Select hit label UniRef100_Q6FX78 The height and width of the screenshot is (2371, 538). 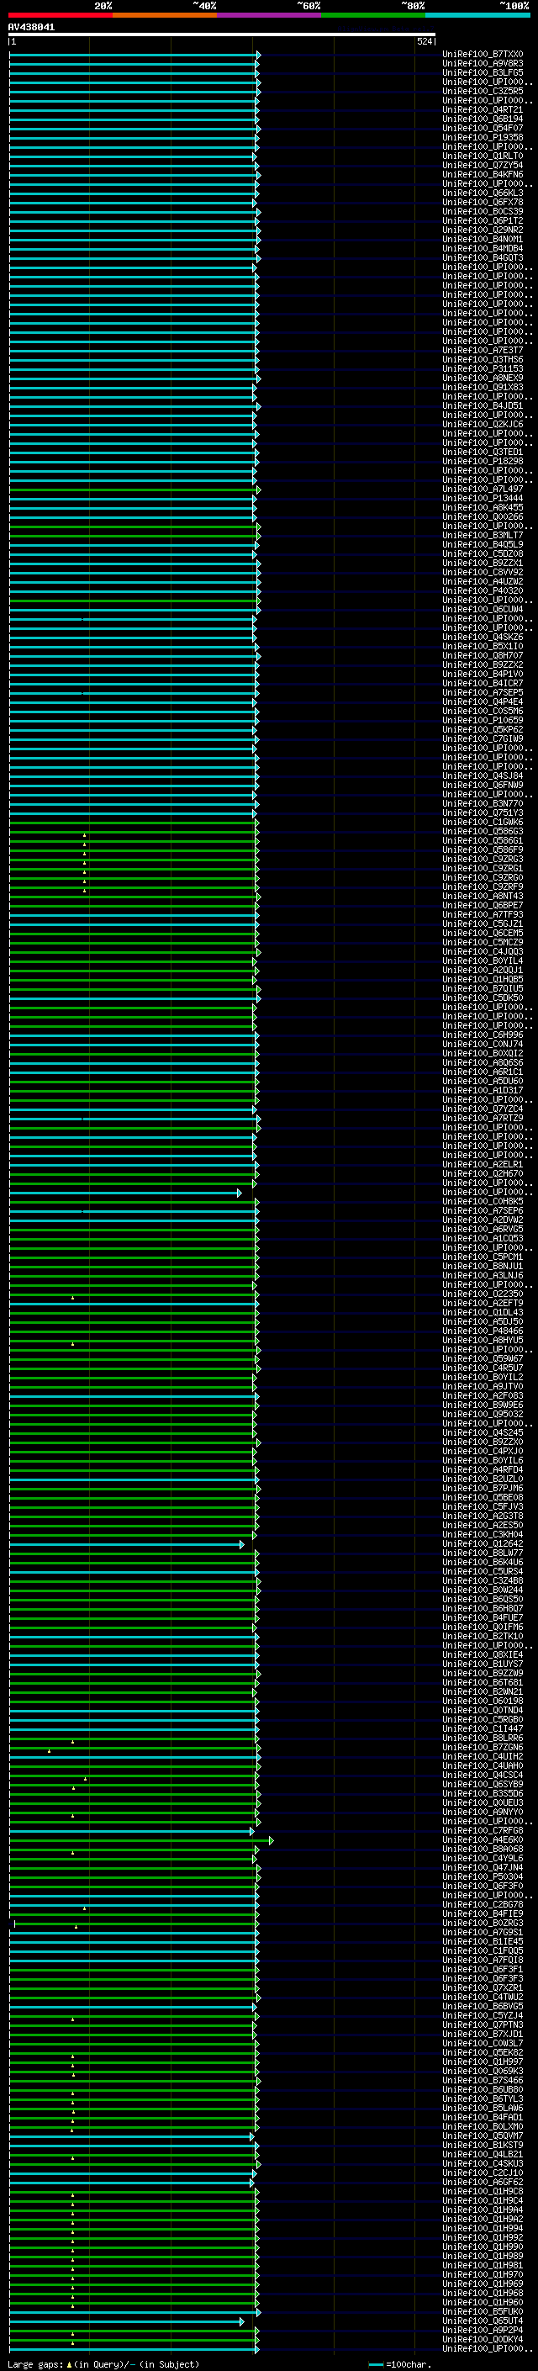coord(483,203)
